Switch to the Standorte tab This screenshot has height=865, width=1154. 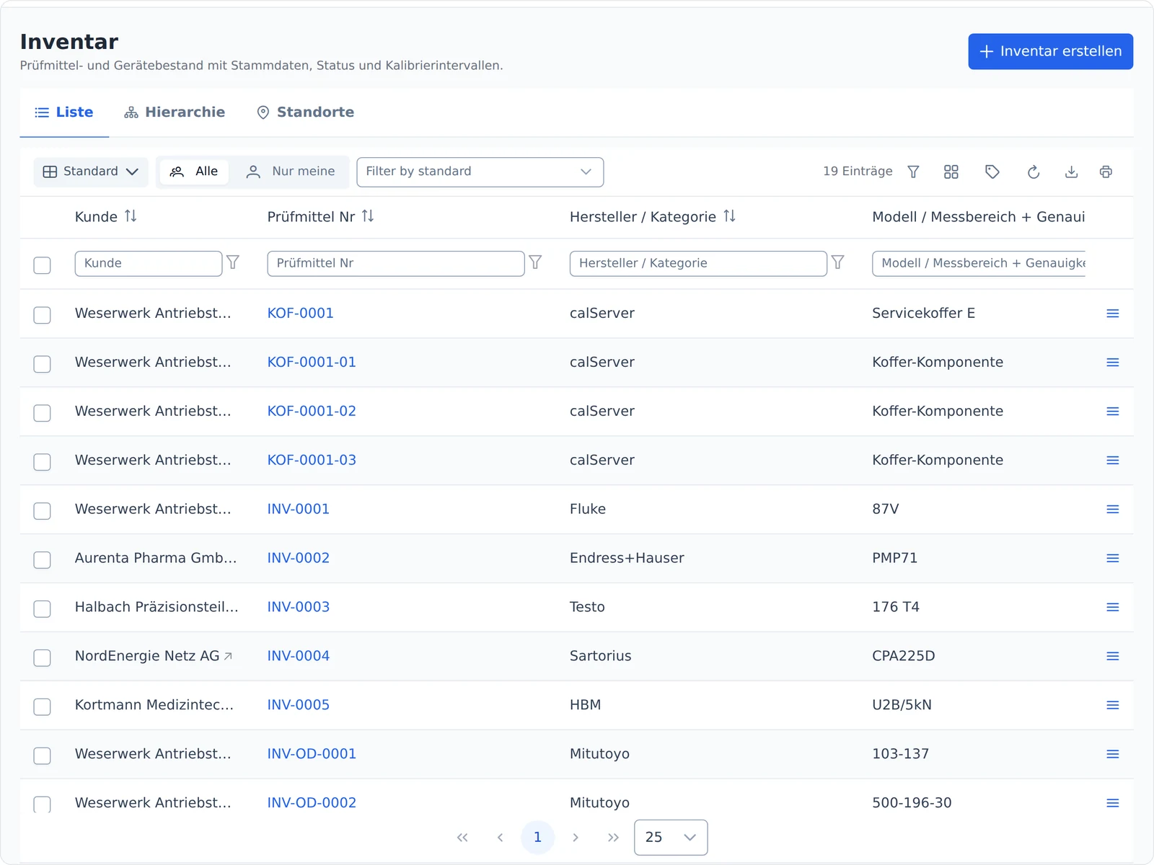click(306, 112)
